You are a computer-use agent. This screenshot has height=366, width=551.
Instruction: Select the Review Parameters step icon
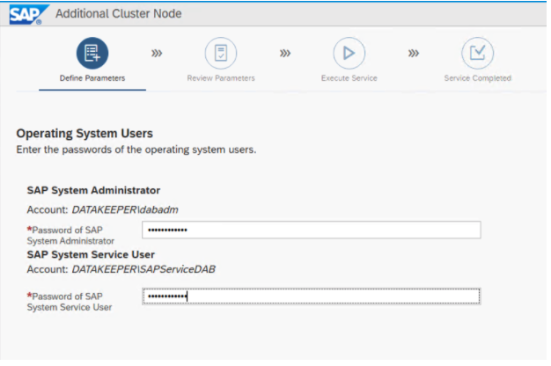221,53
